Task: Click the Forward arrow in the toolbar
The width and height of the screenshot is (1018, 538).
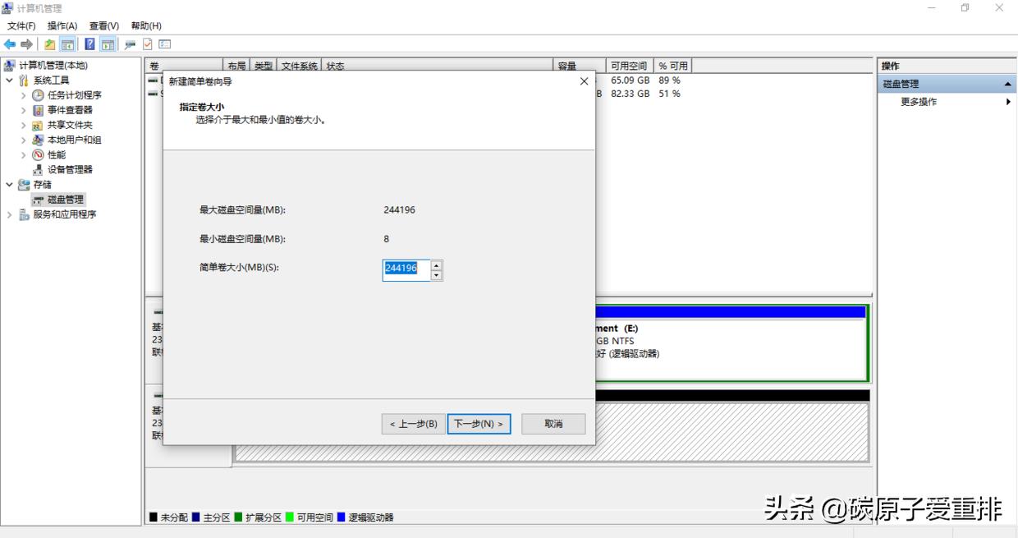Action: coord(26,44)
